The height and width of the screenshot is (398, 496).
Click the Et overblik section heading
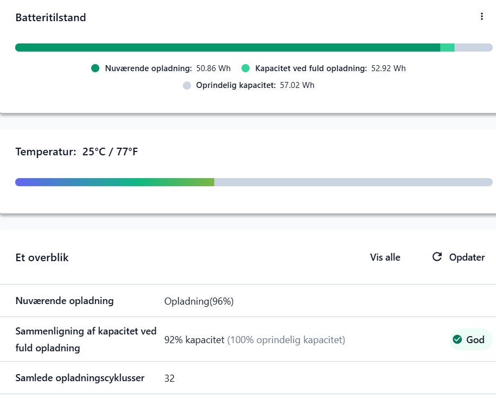[x=42, y=258]
